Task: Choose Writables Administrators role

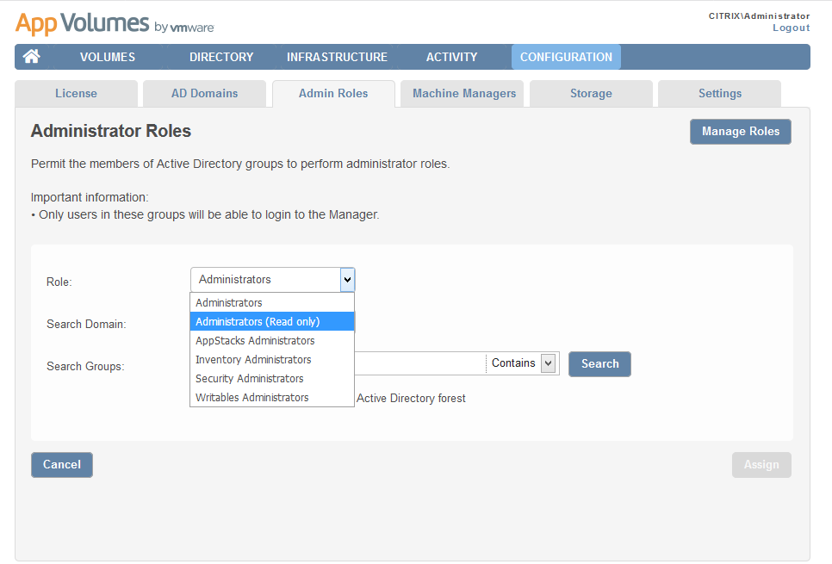Action: (271, 398)
